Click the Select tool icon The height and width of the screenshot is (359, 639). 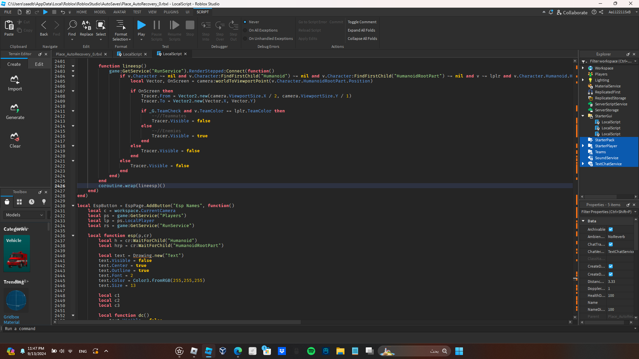pos(101,25)
